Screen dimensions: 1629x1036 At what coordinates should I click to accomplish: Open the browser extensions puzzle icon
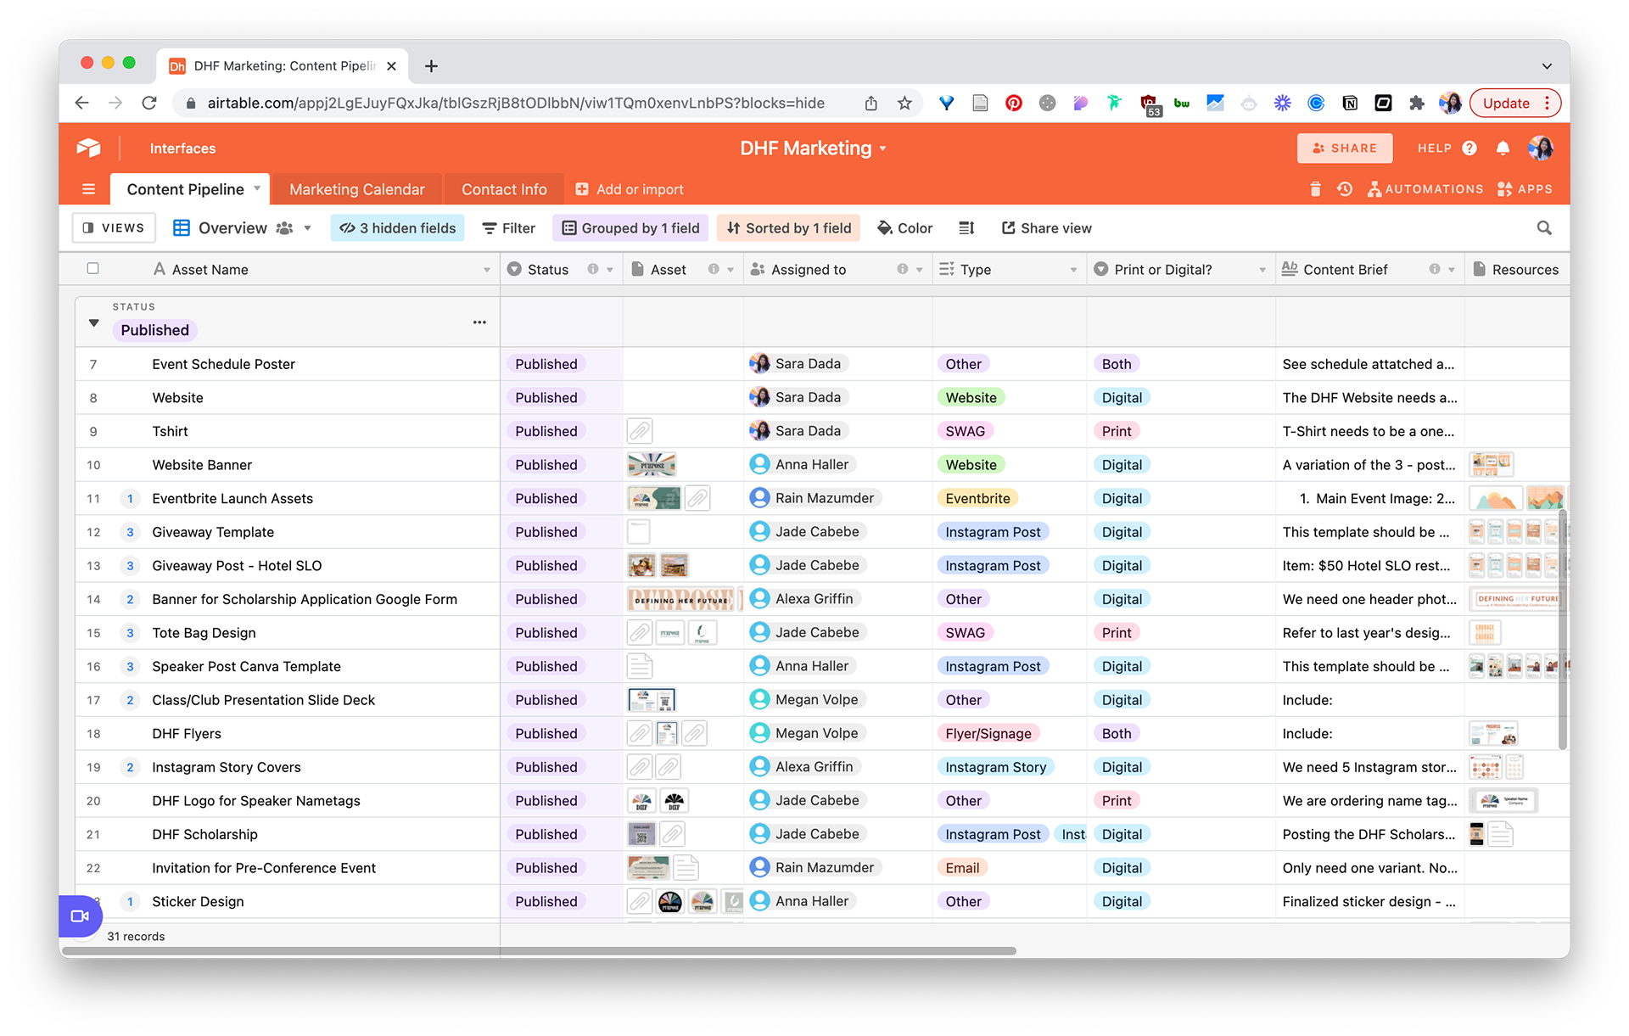click(x=1417, y=104)
